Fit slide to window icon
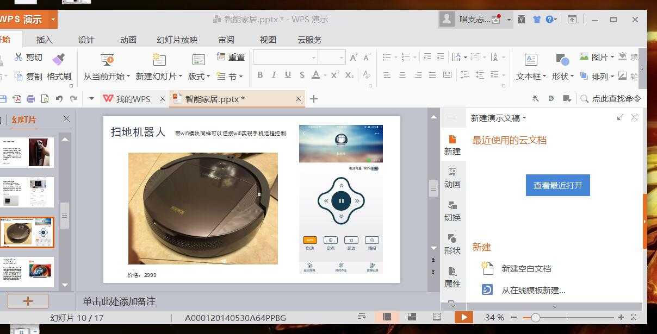This screenshot has height=334, width=657. (634, 317)
